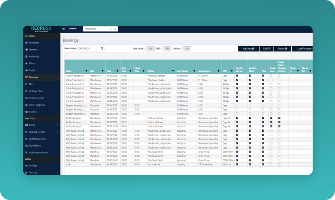Open the Week Ending calendar picker icon
Viewport: 335px width, 200px height.
[x=102, y=49]
